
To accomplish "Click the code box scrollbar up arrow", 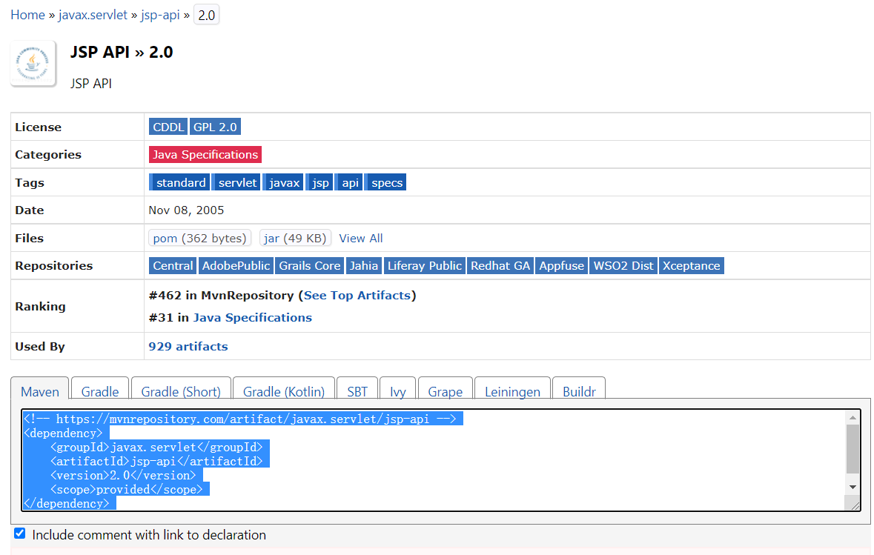I will tap(853, 417).
